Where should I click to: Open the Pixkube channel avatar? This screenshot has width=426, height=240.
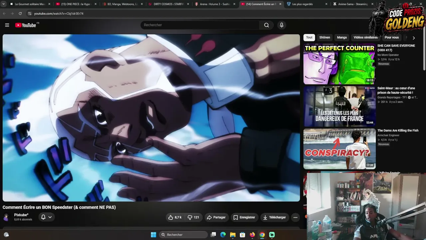coord(6,217)
